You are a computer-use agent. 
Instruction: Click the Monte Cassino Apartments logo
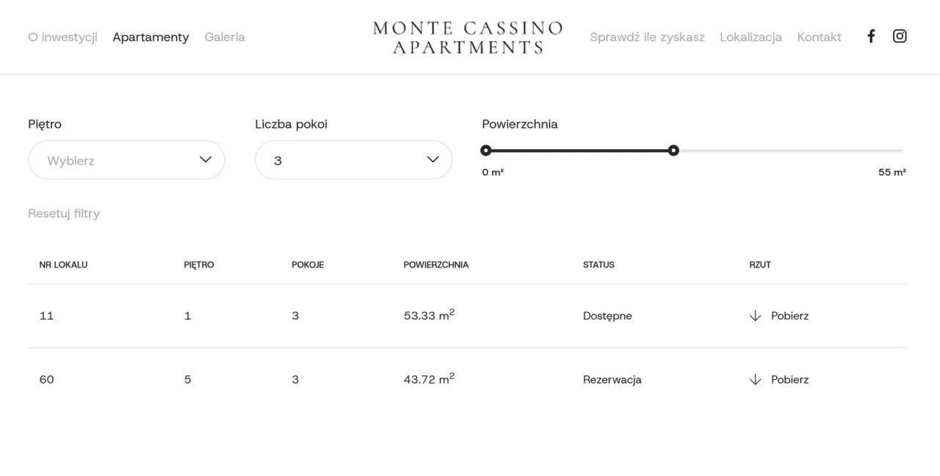[469, 37]
